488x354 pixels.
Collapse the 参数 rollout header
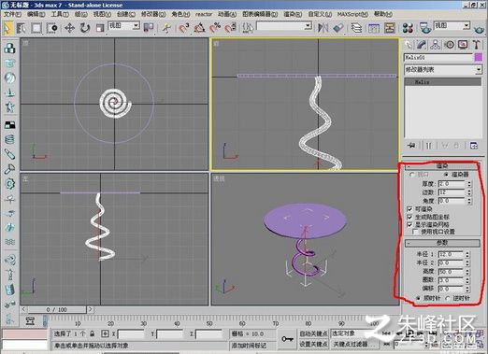click(x=442, y=243)
